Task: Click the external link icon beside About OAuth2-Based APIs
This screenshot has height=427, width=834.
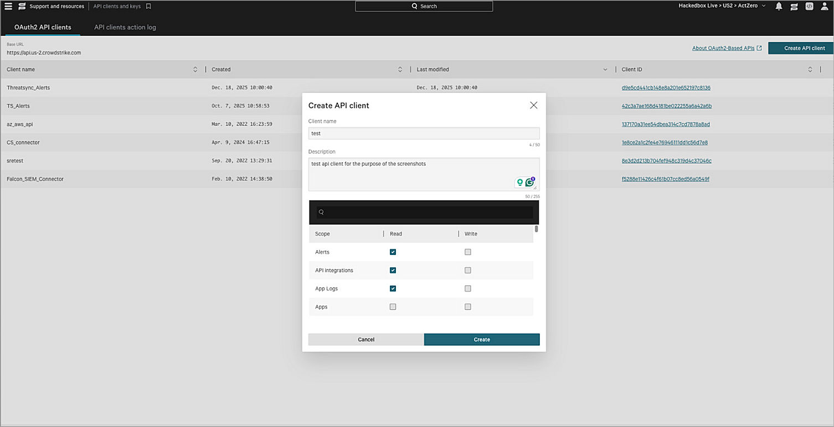Action: coord(759,48)
